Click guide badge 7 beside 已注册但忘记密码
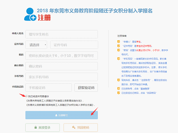This screenshot has width=178, height=133. tap(118, 93)
